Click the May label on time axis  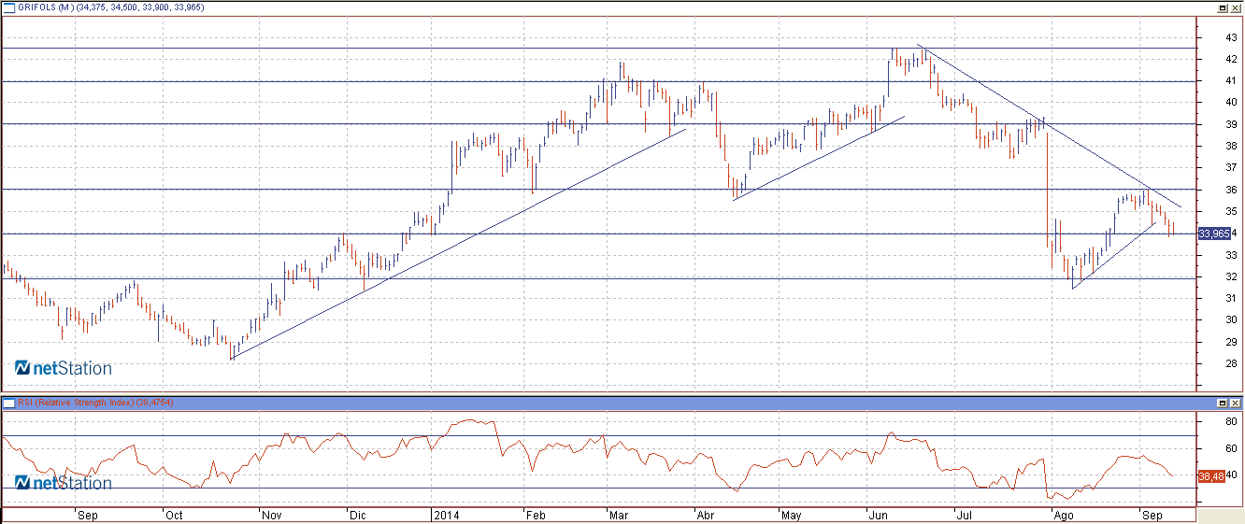click(791, 515)
